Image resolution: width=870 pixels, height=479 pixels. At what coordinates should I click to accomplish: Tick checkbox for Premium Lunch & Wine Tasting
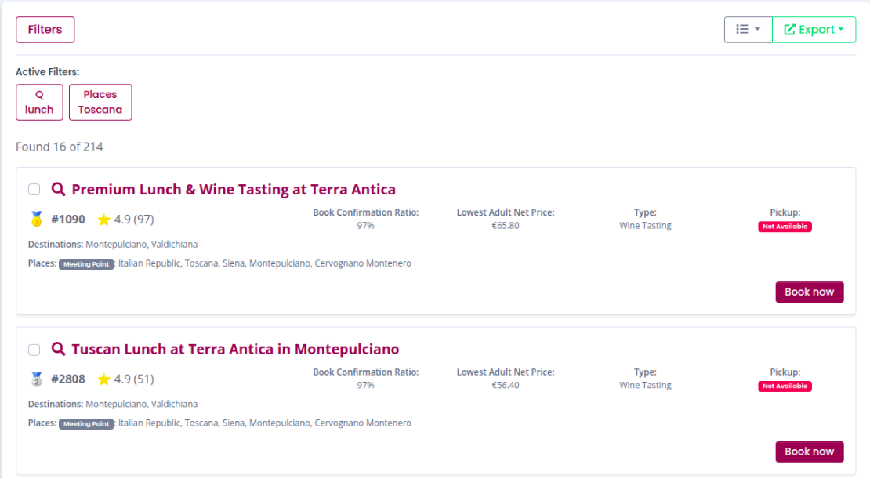pos(34,190)
